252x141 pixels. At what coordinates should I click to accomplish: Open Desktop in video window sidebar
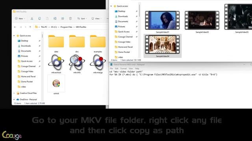tap(122, 11)
